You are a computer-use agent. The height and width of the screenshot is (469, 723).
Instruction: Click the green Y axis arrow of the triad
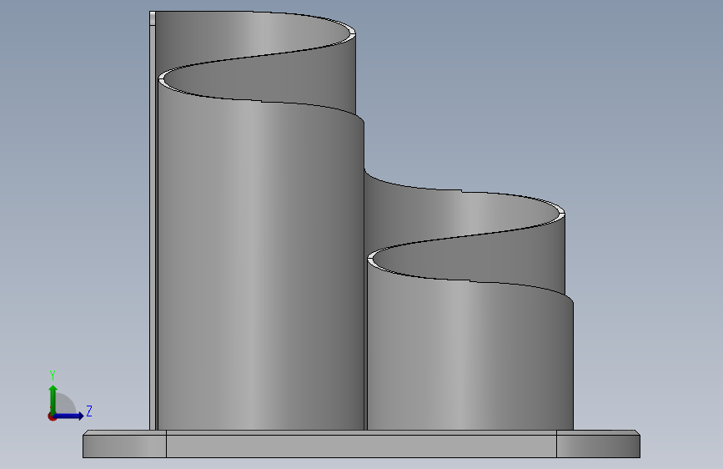[x=53, y=400]
